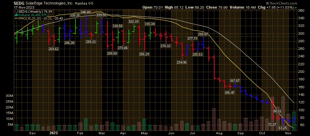Click the StockCharts.com watermark text
Screen dimensions: 310x136
[x=281, y=3]
